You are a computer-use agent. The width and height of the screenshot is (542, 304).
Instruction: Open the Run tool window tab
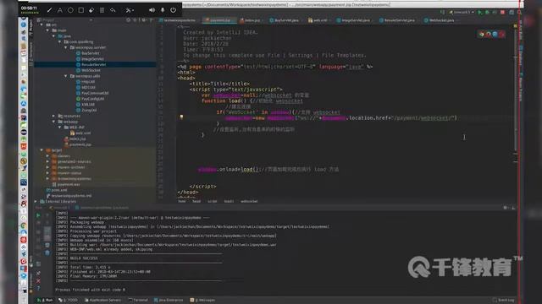pyautogui.click(x=46, y=301)
